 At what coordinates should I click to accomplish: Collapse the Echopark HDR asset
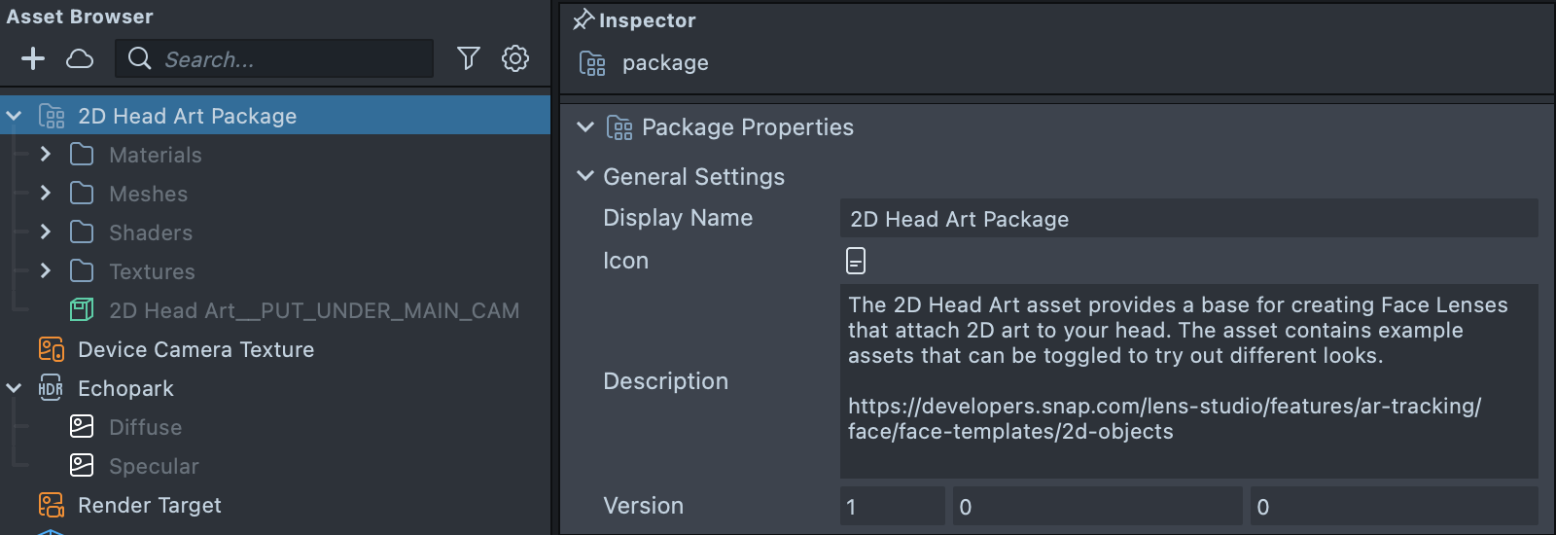pos(15,388)
